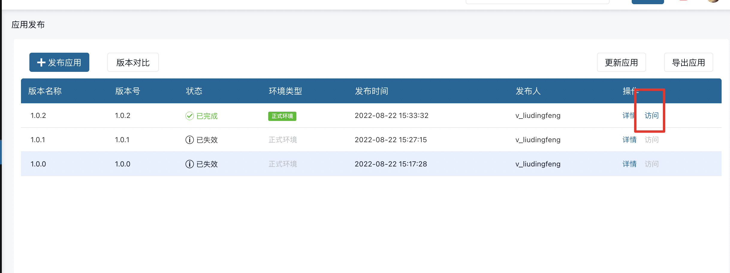730x273 pixels.
Task: Click the 导出应用 button
Action: point(688,62)
